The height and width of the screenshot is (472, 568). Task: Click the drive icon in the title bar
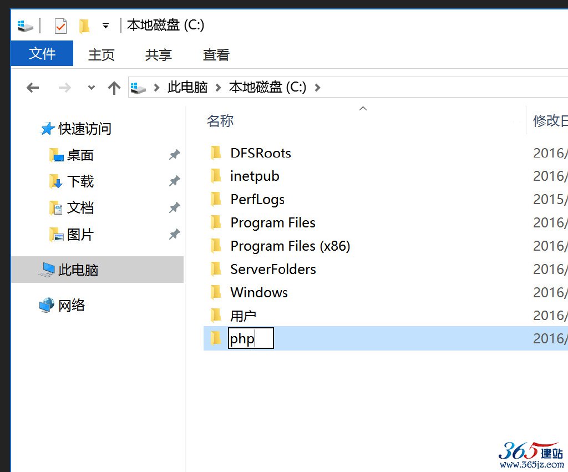pyautogui.click(x=25, y=26)
